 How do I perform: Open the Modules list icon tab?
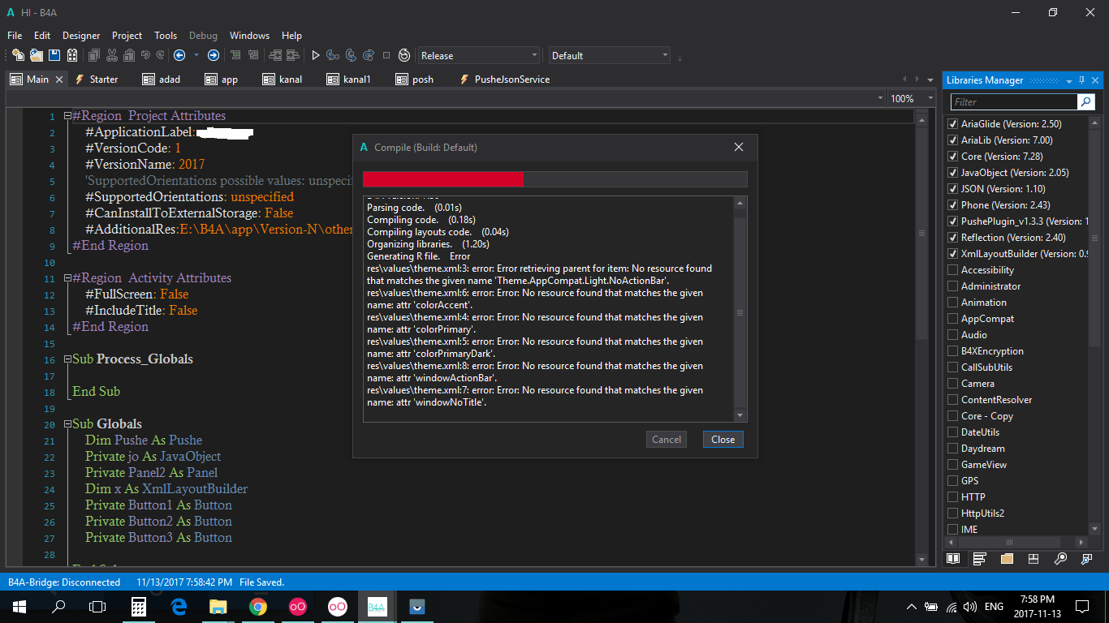tap(980, 559)
